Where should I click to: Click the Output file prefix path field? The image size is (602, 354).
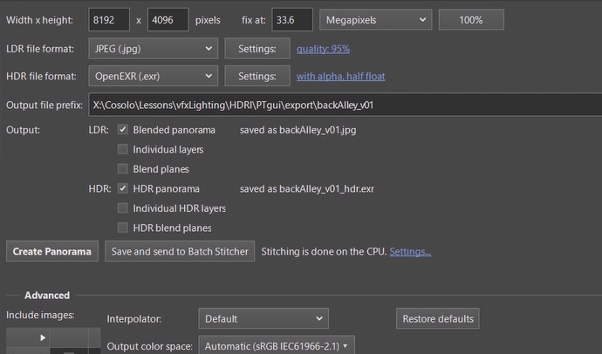click(345, 105)
